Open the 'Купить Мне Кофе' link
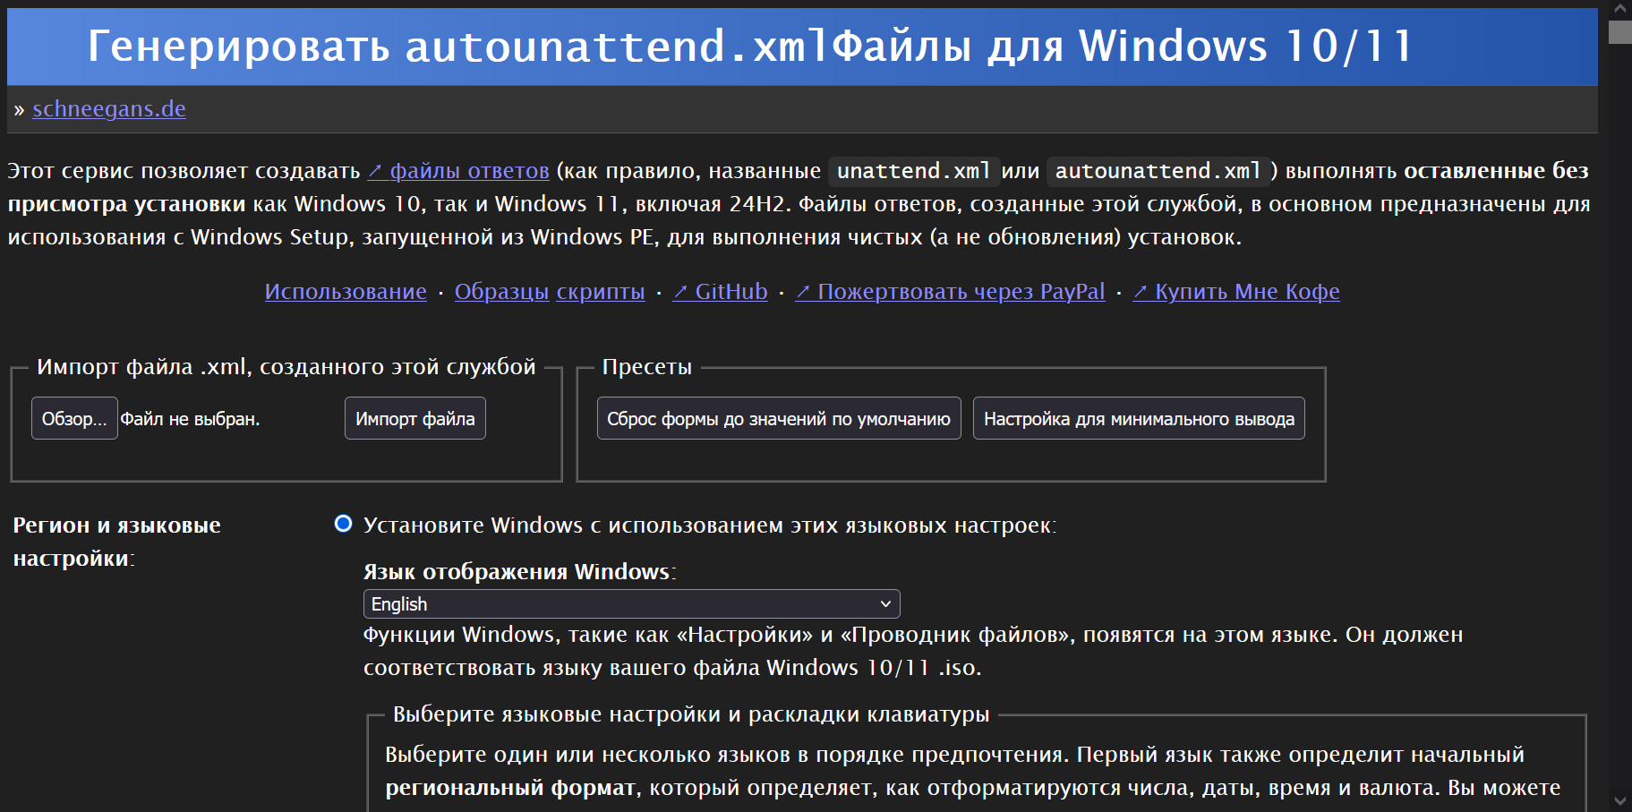1632x812 pixels. pos(1236,292)
